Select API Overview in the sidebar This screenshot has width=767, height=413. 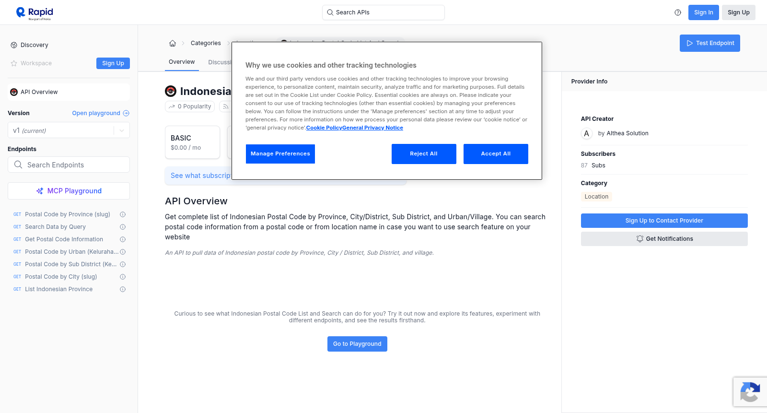69,92
